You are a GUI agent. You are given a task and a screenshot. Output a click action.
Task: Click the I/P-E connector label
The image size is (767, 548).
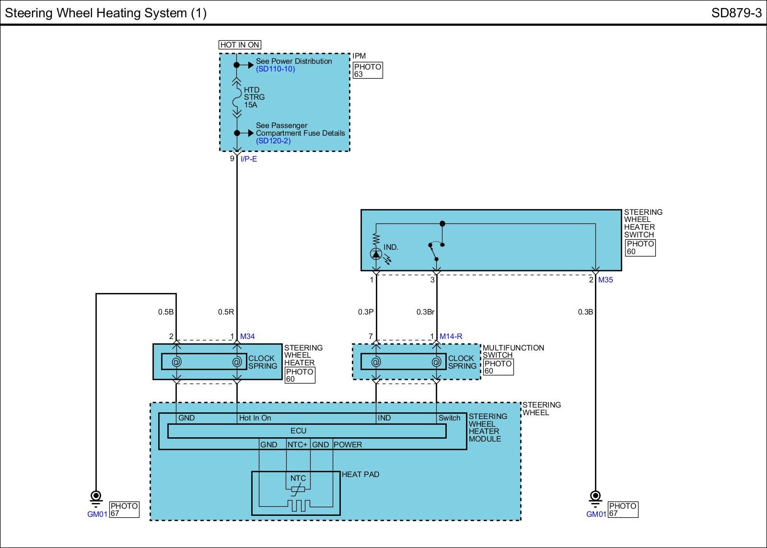coord(249,159)
